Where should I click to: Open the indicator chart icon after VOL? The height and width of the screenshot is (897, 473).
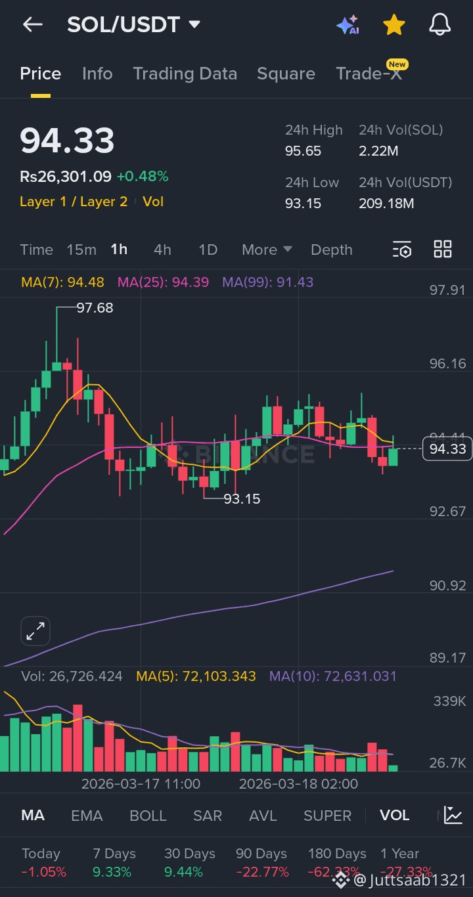[453, 815]
